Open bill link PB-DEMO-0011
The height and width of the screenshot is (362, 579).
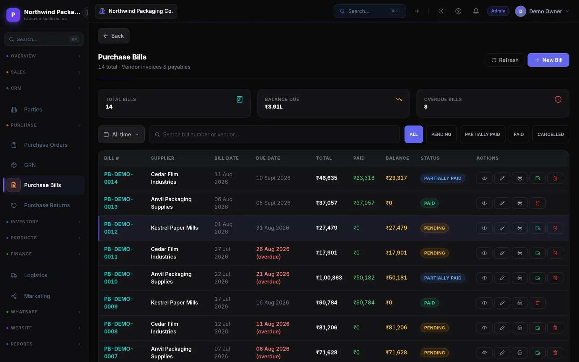pyautogui.click(x=118, y=253)
